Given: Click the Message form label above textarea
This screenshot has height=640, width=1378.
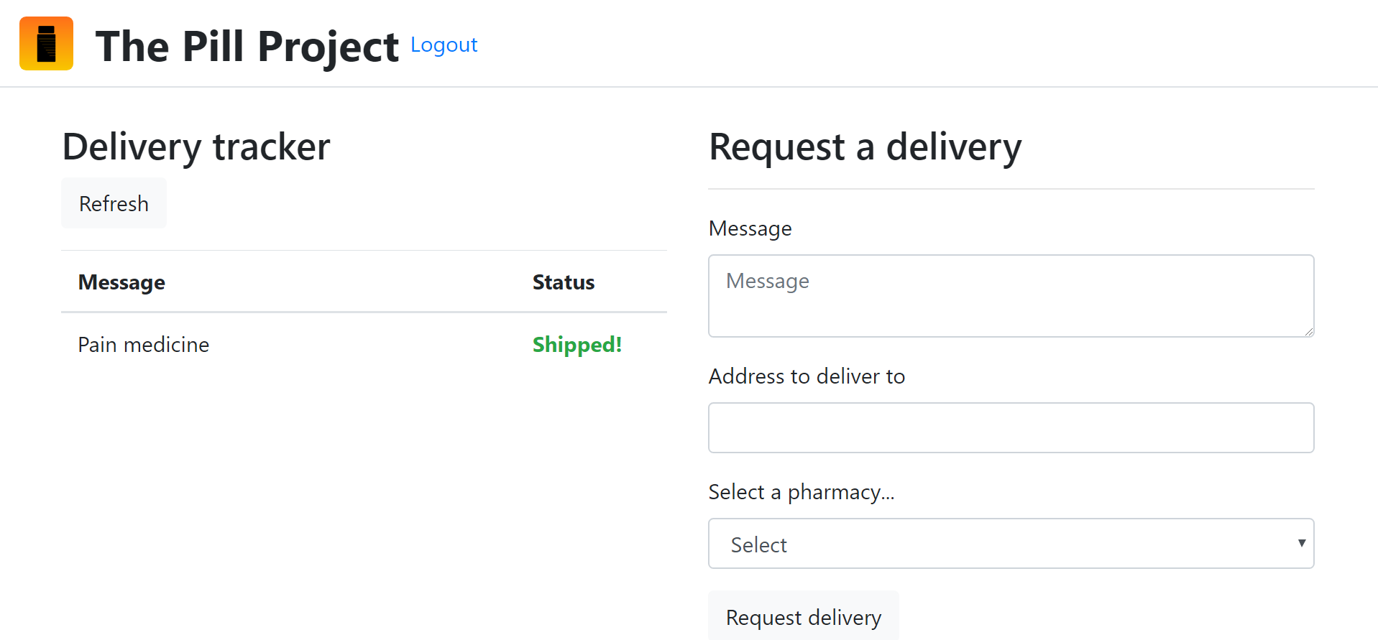Looking at the screenshot, I should click(750, 228).
